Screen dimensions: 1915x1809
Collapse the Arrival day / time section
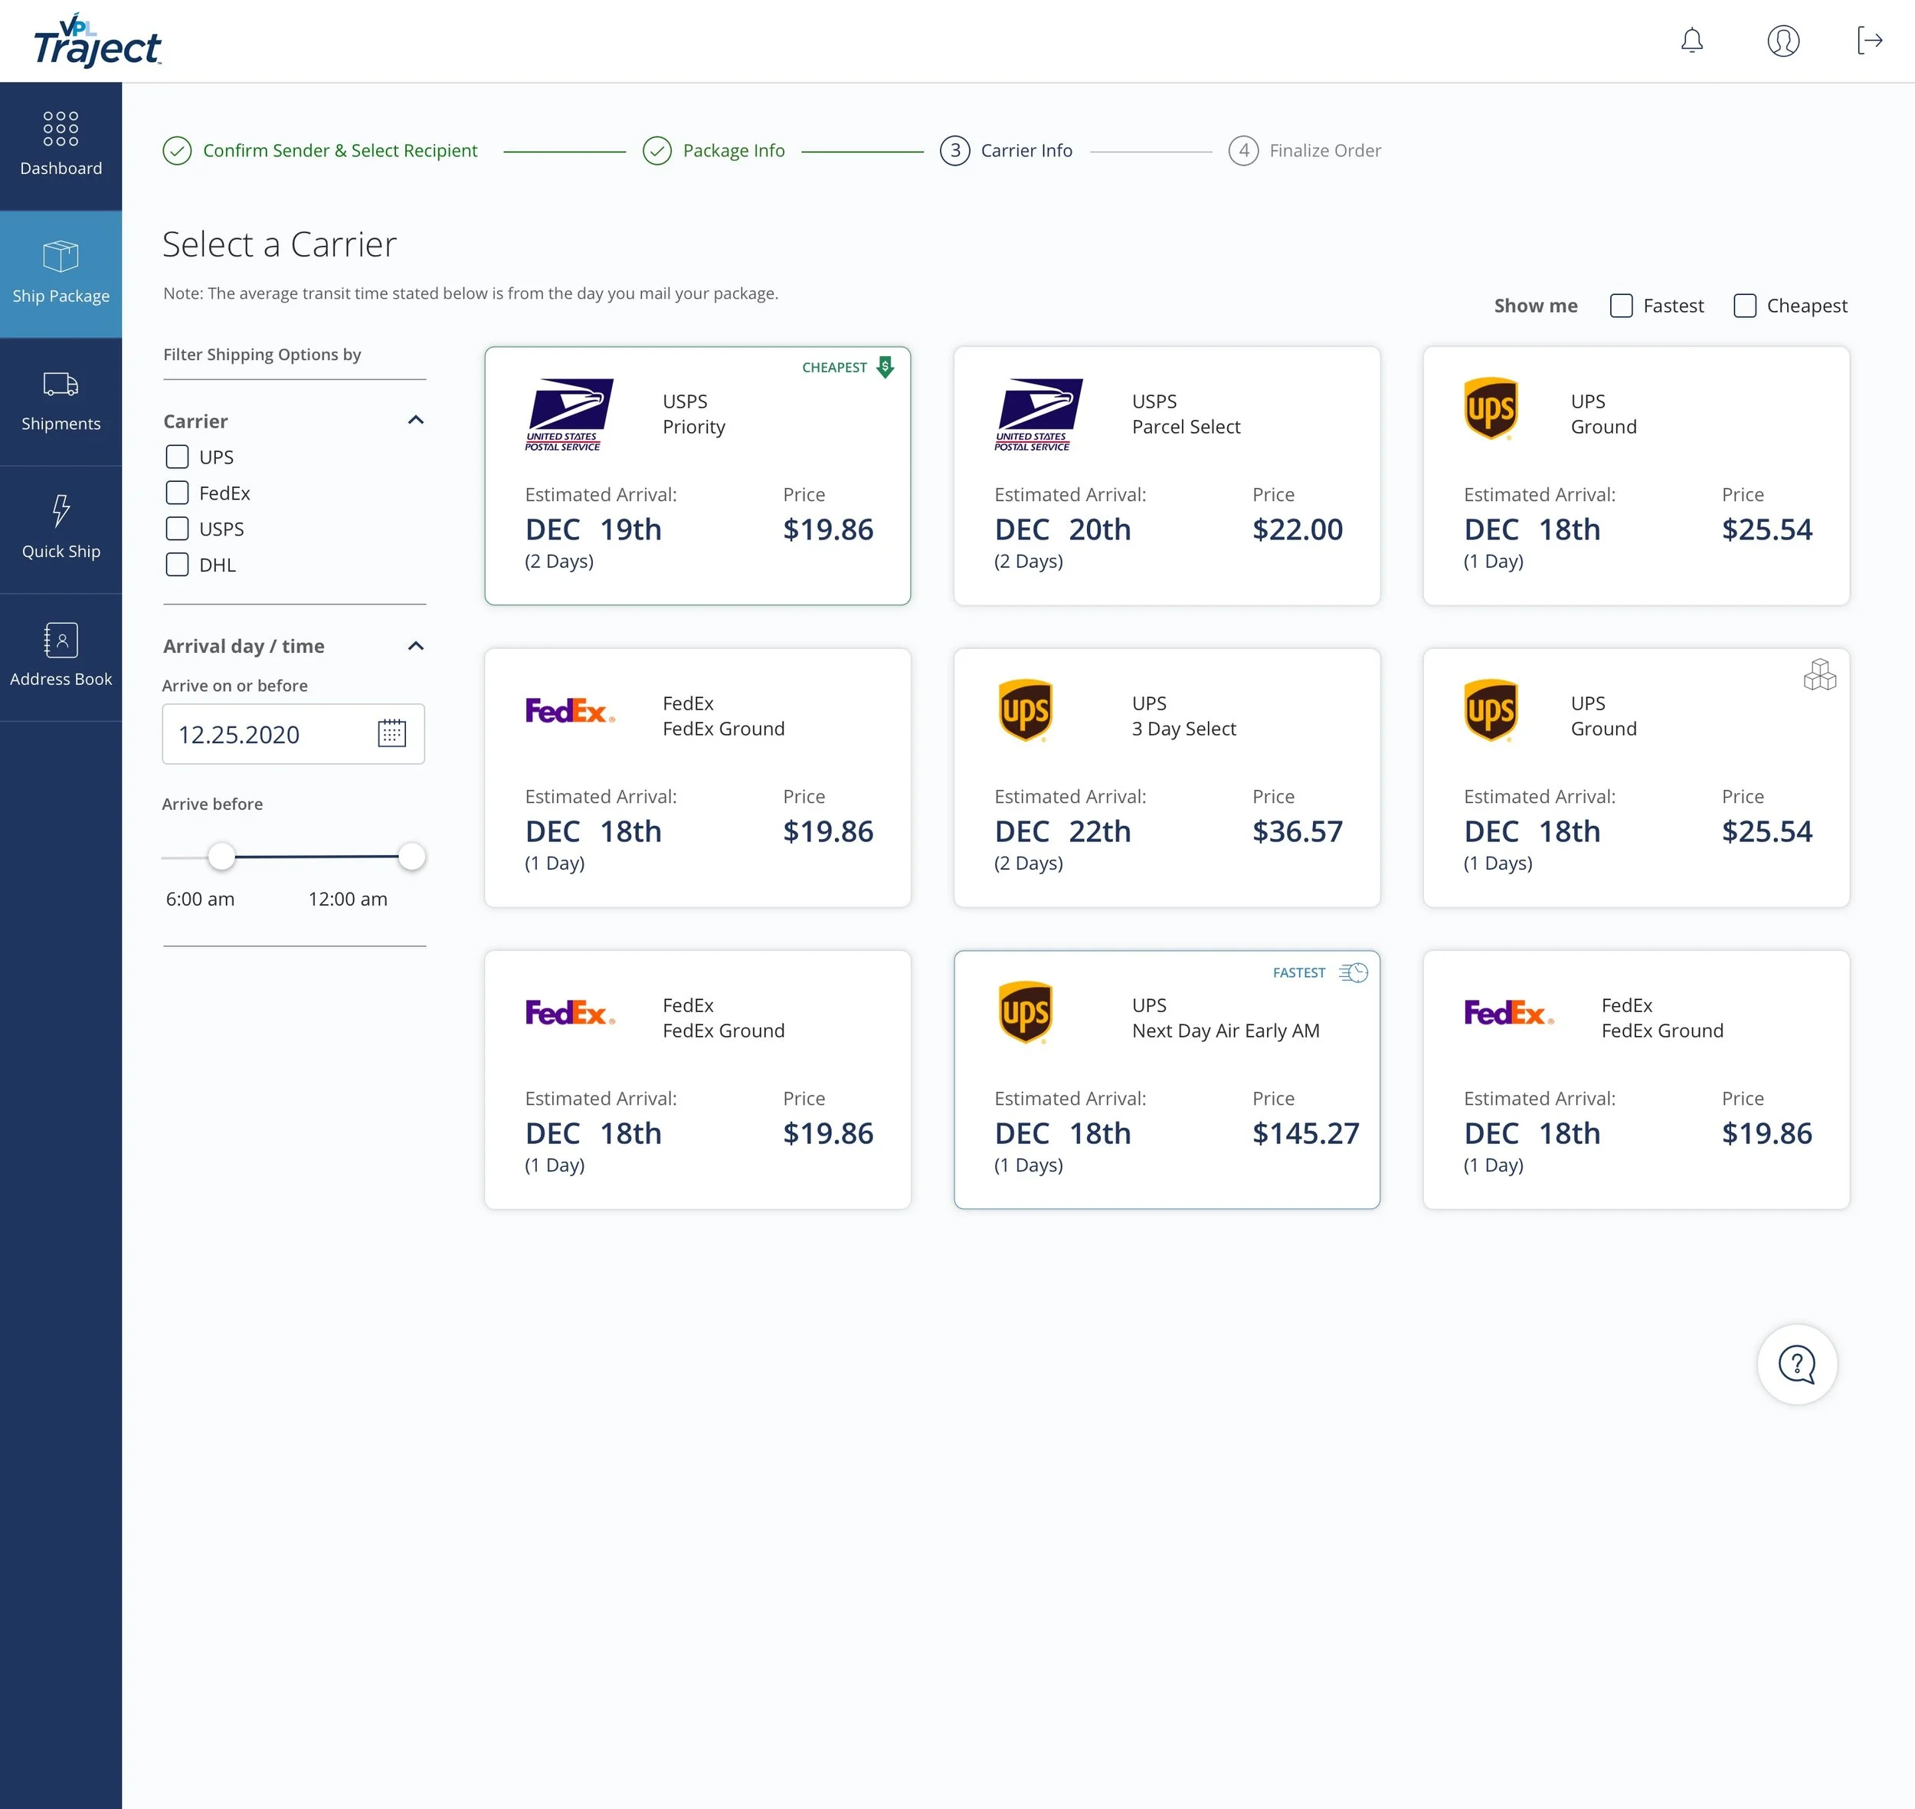[x=416, y=646]
